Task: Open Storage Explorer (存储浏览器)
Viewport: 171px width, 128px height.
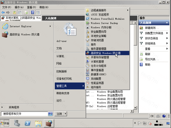Action: [x=107, y=40]
